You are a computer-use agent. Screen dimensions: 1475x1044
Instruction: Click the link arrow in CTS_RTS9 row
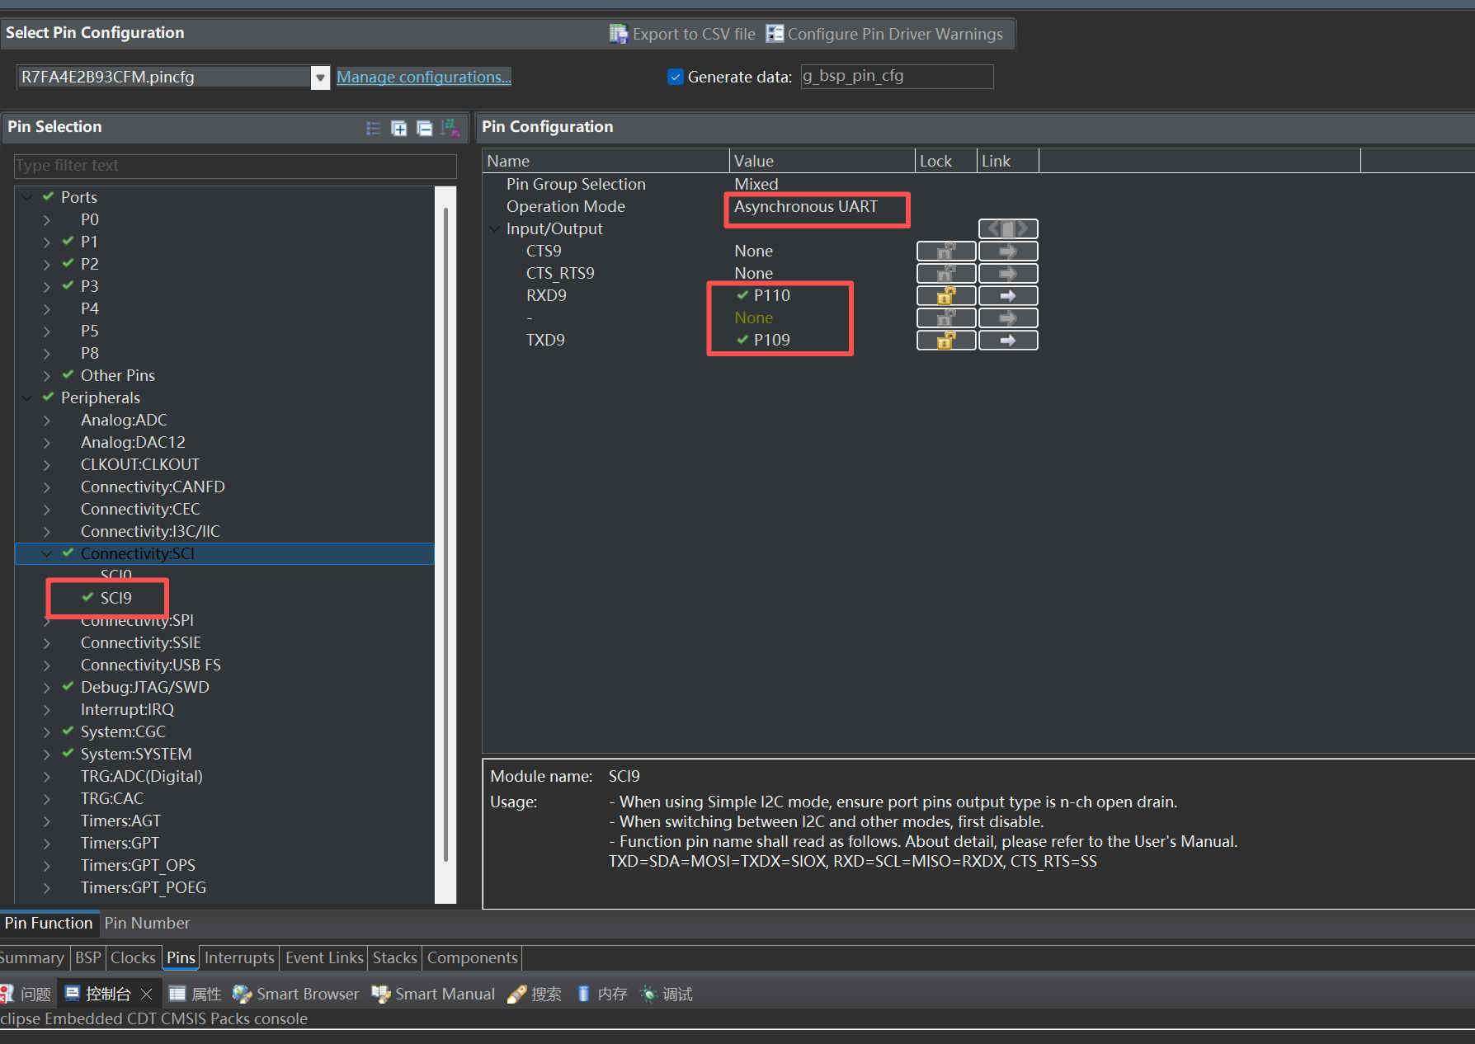pyautogui.click(x=1008, y=273)
